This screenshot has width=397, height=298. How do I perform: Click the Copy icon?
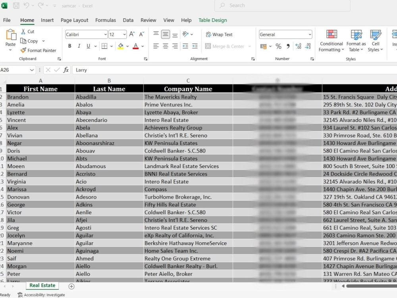coord(23,41)
